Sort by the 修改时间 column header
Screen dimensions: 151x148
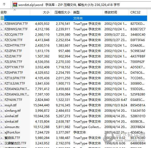point(116,12)
